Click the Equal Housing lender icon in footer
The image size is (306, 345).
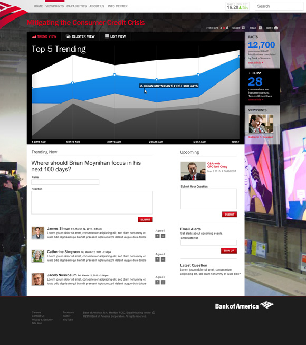click(154, 312)
